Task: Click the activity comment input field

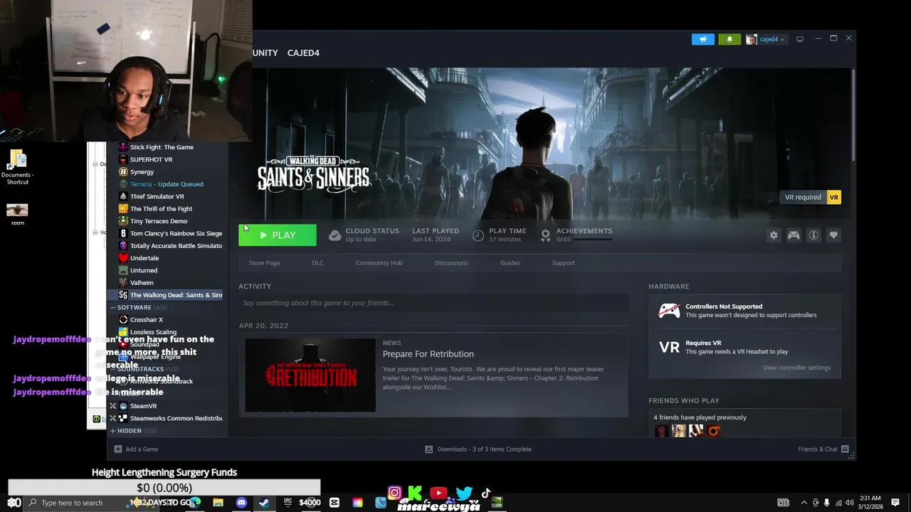Action: (433, 303)
